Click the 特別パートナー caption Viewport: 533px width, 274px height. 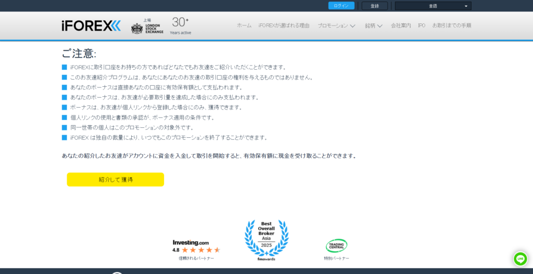click(337, 258)
